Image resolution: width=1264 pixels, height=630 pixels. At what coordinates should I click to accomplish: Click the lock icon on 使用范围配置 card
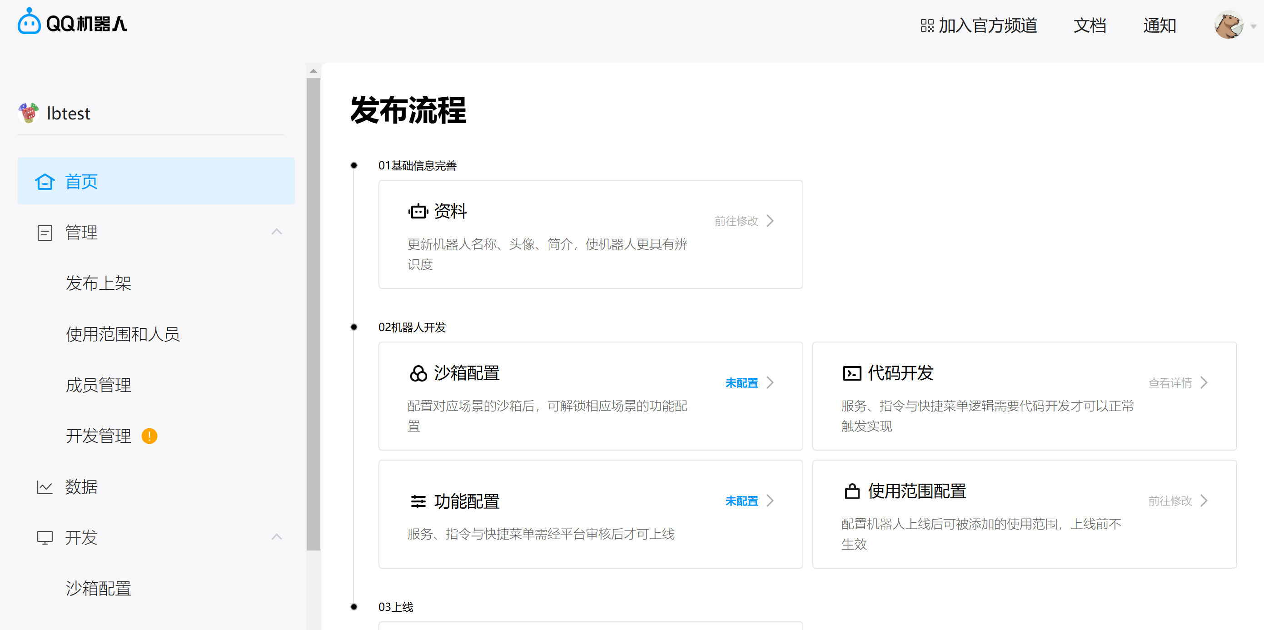[x=851, y=491]
